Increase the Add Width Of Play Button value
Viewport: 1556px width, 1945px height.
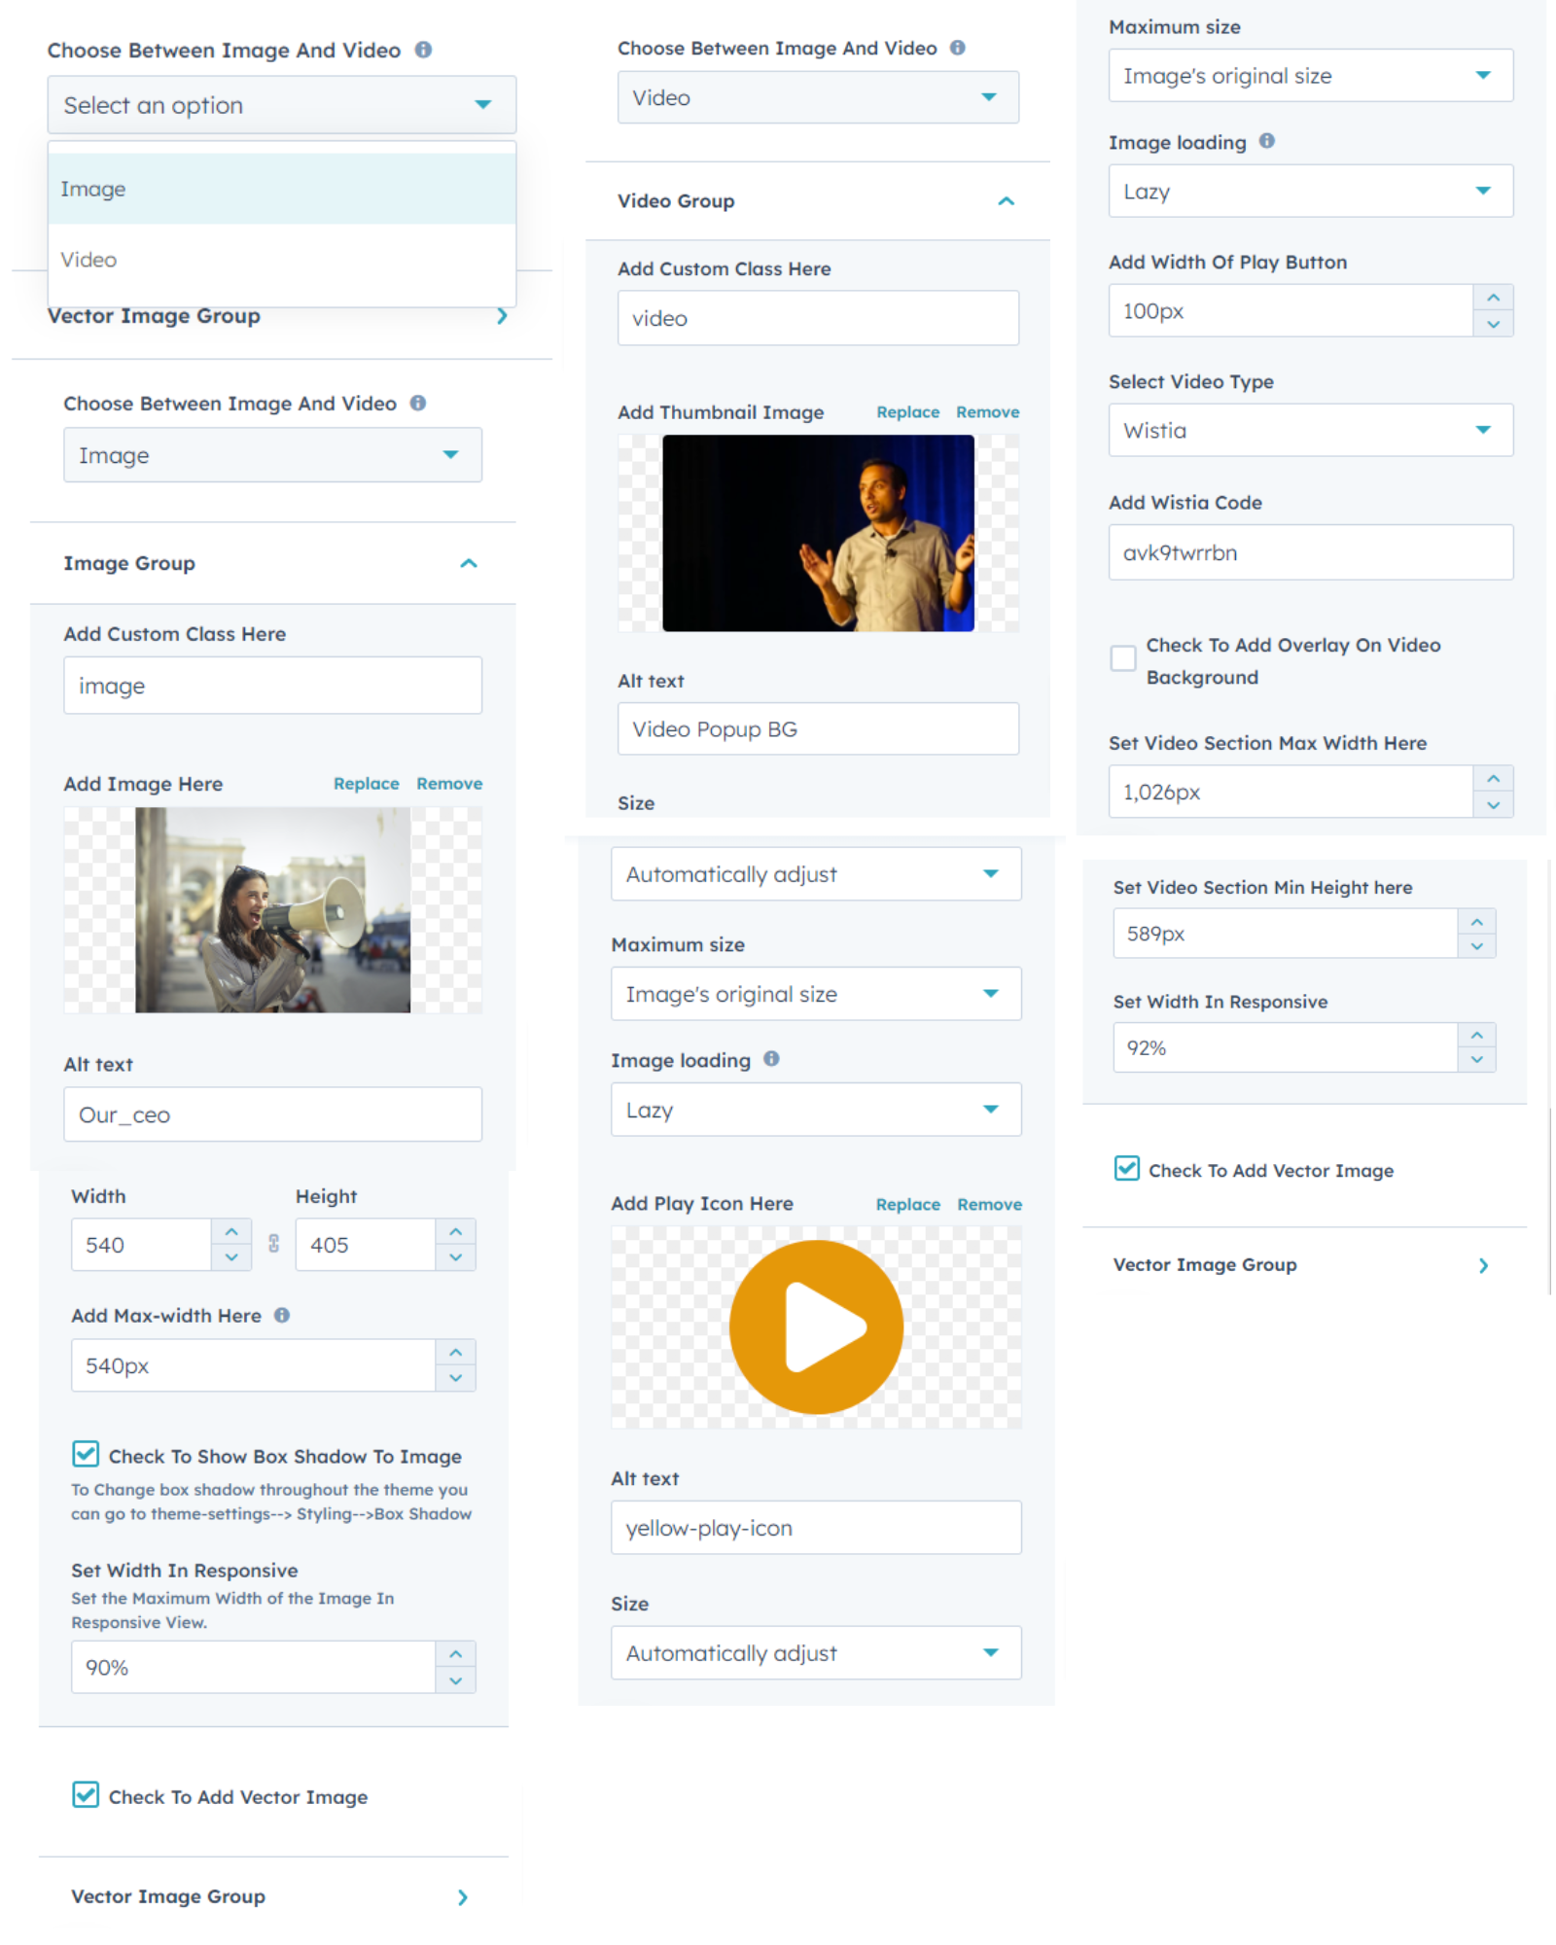click(x=1493, y=298)
